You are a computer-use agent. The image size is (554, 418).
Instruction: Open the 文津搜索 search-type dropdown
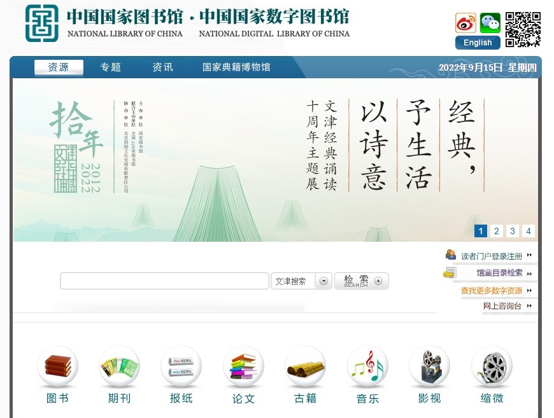(x=301, y=281)
